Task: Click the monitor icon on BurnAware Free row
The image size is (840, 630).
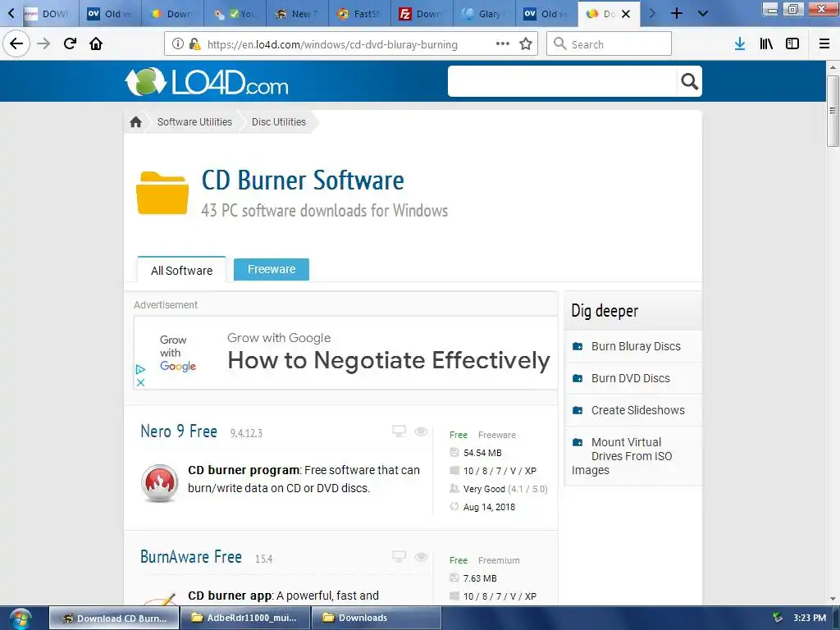Action: pyautogui.click(x=399, y=557)
